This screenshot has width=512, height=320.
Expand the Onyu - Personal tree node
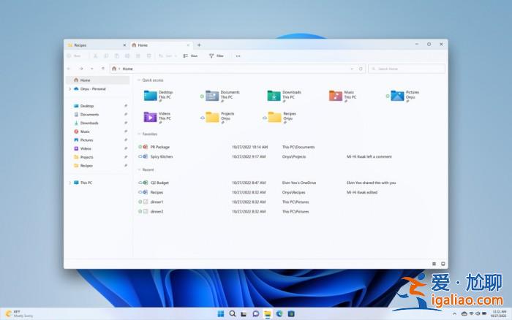click(x=69, y=89)
